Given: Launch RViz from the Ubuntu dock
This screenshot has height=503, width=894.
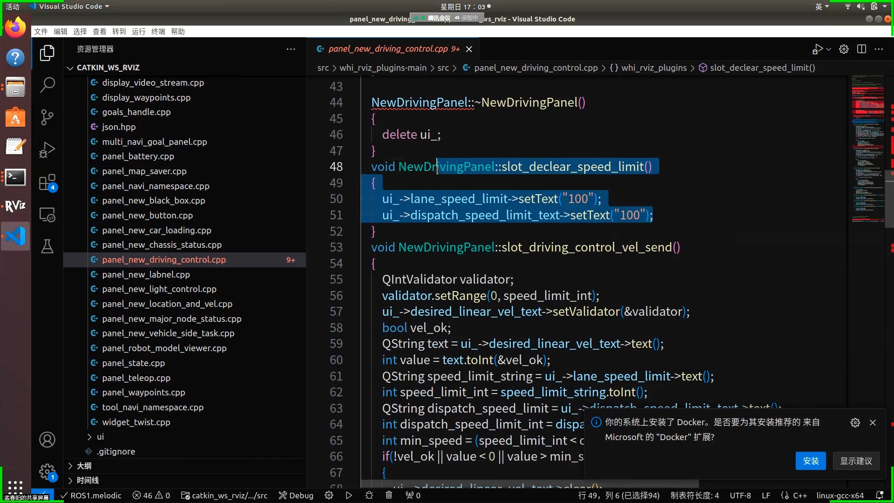Looking at the screenshot, I should coord(15,206).
